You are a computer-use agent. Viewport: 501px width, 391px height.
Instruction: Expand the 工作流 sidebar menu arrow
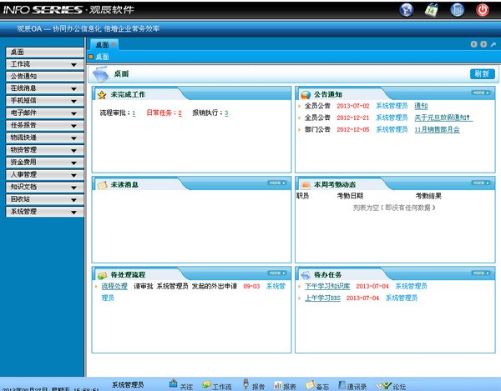click(73, 65)
